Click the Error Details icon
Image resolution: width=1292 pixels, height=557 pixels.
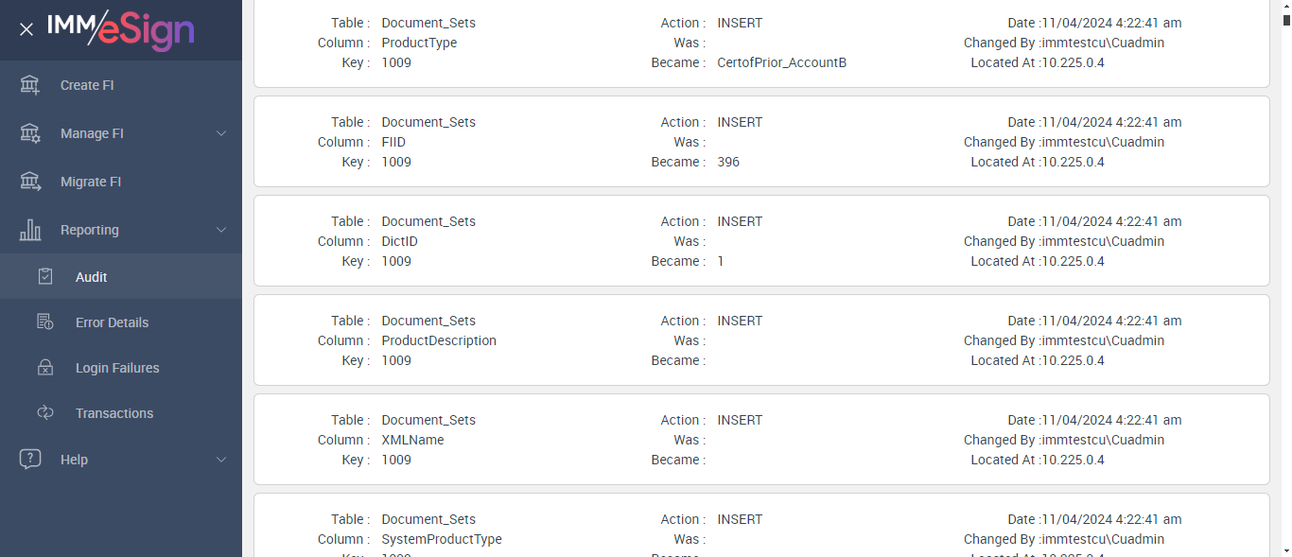tap(45, 322)
